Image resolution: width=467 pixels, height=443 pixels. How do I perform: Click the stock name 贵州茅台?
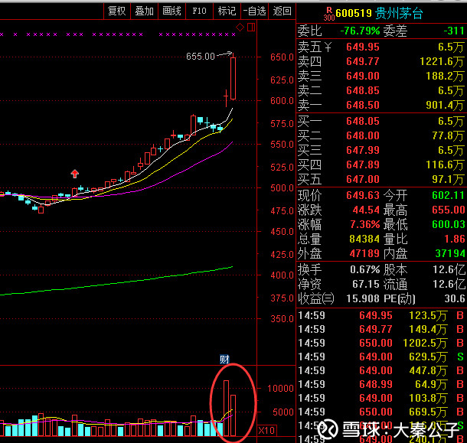pos(399,14)
